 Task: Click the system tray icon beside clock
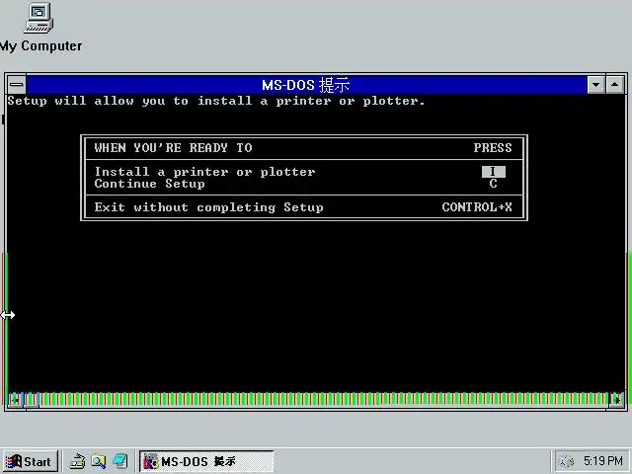pos(567,461)
